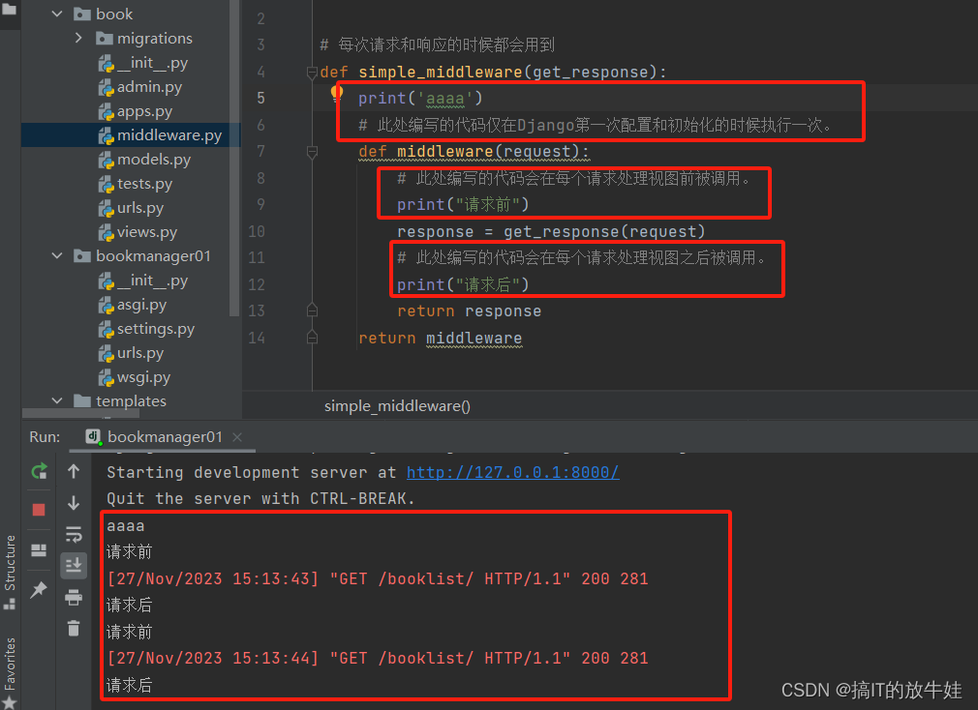Click the intention light bulb on line 5
Screen dimensions: 978x710
[337, 94]
